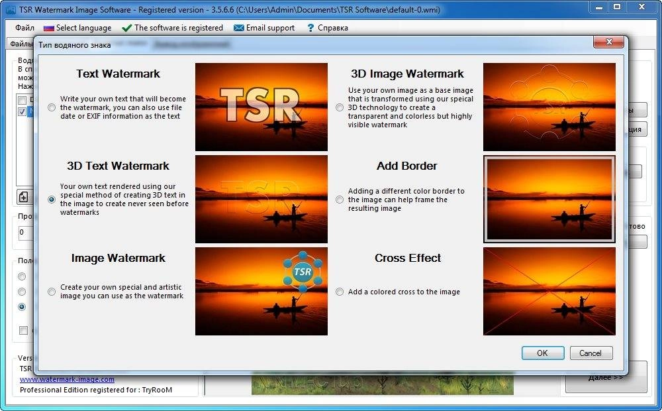Confirm the watermark type with OK
The height and width of the screenshot is (411, 662).
pos(543,353)
